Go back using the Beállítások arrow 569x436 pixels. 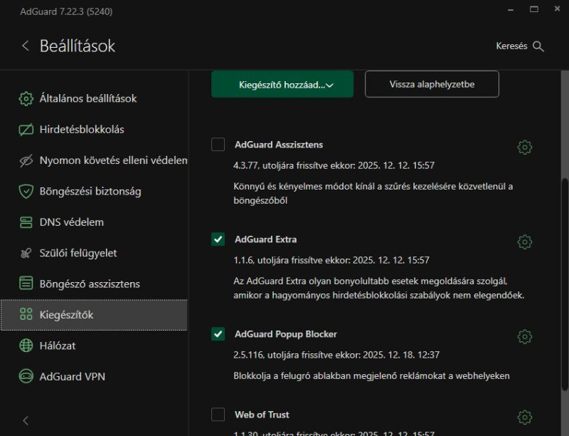click(x=26, y=46)
